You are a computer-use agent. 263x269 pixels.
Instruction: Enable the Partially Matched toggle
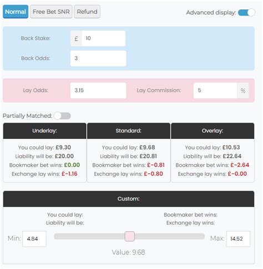[x=62, y=116]
